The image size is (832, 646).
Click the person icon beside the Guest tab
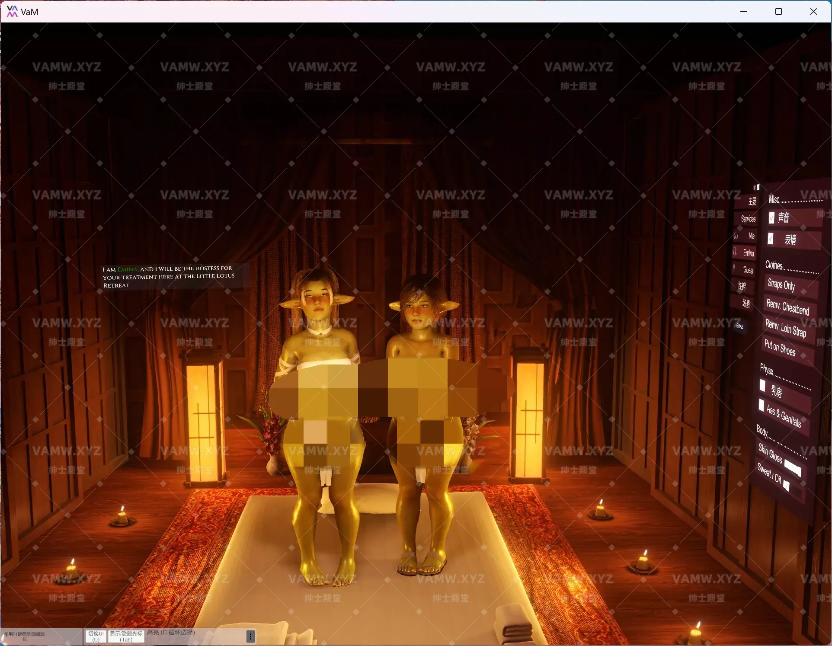(734, 268)
